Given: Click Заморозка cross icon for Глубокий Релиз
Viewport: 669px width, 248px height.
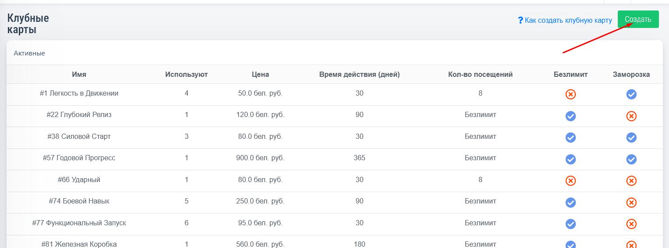Looking at the screenshot, I should 631,116.
